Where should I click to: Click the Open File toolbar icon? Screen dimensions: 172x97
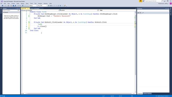click(11, 6)
